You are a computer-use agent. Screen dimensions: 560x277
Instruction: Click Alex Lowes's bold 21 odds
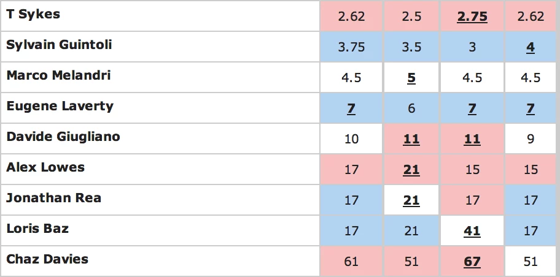click(x=411, y=170)
